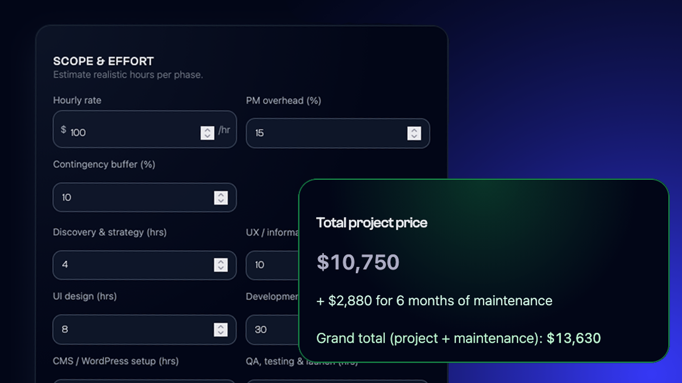The image size is (682, 383).
Task: Select the dollar sign prefix in Hourly rate
Action: pyautogui.click(x=63, y=130)
